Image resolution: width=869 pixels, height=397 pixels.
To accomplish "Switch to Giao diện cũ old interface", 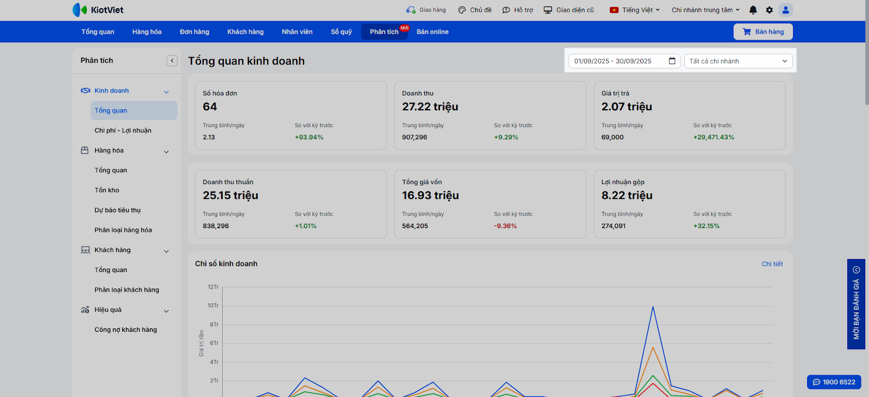I will pyautogui.click(x=569, y=10).
